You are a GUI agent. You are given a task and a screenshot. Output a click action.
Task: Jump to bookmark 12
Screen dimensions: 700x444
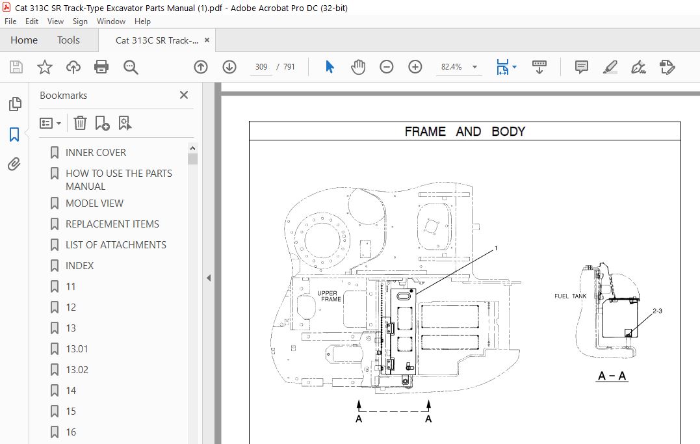point(71,307)
